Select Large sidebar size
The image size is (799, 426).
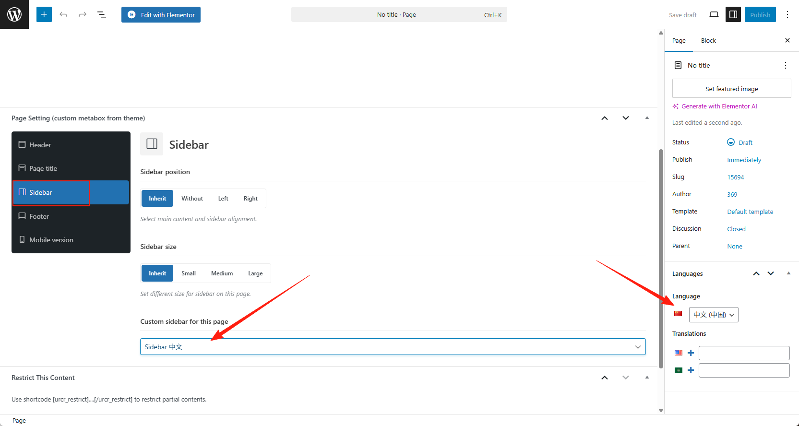255,273
